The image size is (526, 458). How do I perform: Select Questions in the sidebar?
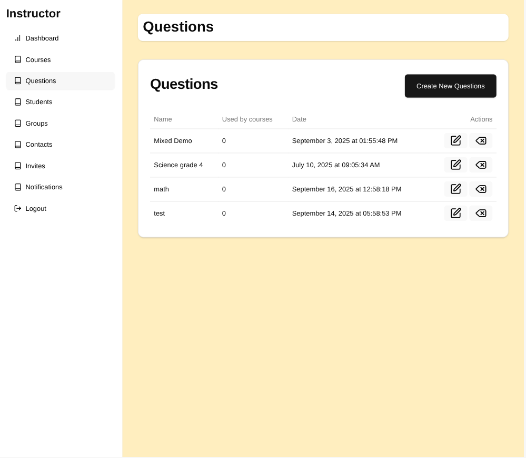tap(61, 81)
